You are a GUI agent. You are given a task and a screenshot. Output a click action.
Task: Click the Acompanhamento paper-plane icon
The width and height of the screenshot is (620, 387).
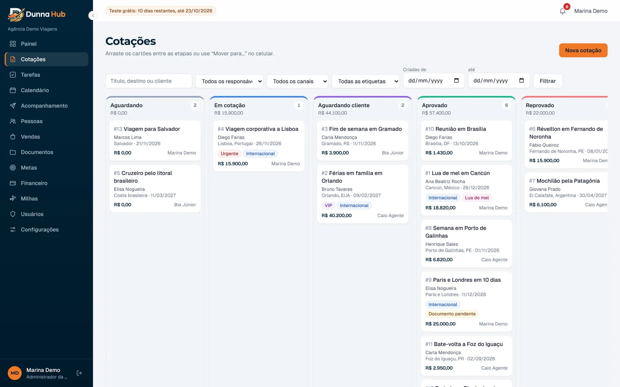tap(13, 106)
